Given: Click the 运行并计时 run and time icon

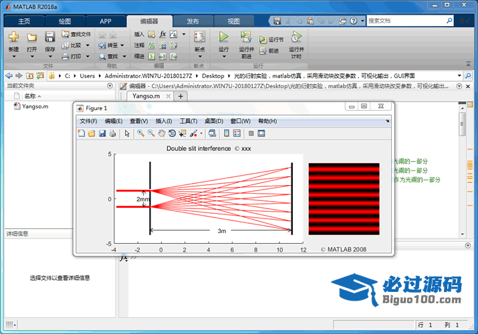Looking at the screenshot, I should [x=296, y=37].
